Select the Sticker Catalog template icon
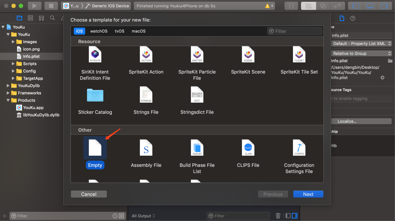This screenshot has height=221, width=395. tap(95, 95)
